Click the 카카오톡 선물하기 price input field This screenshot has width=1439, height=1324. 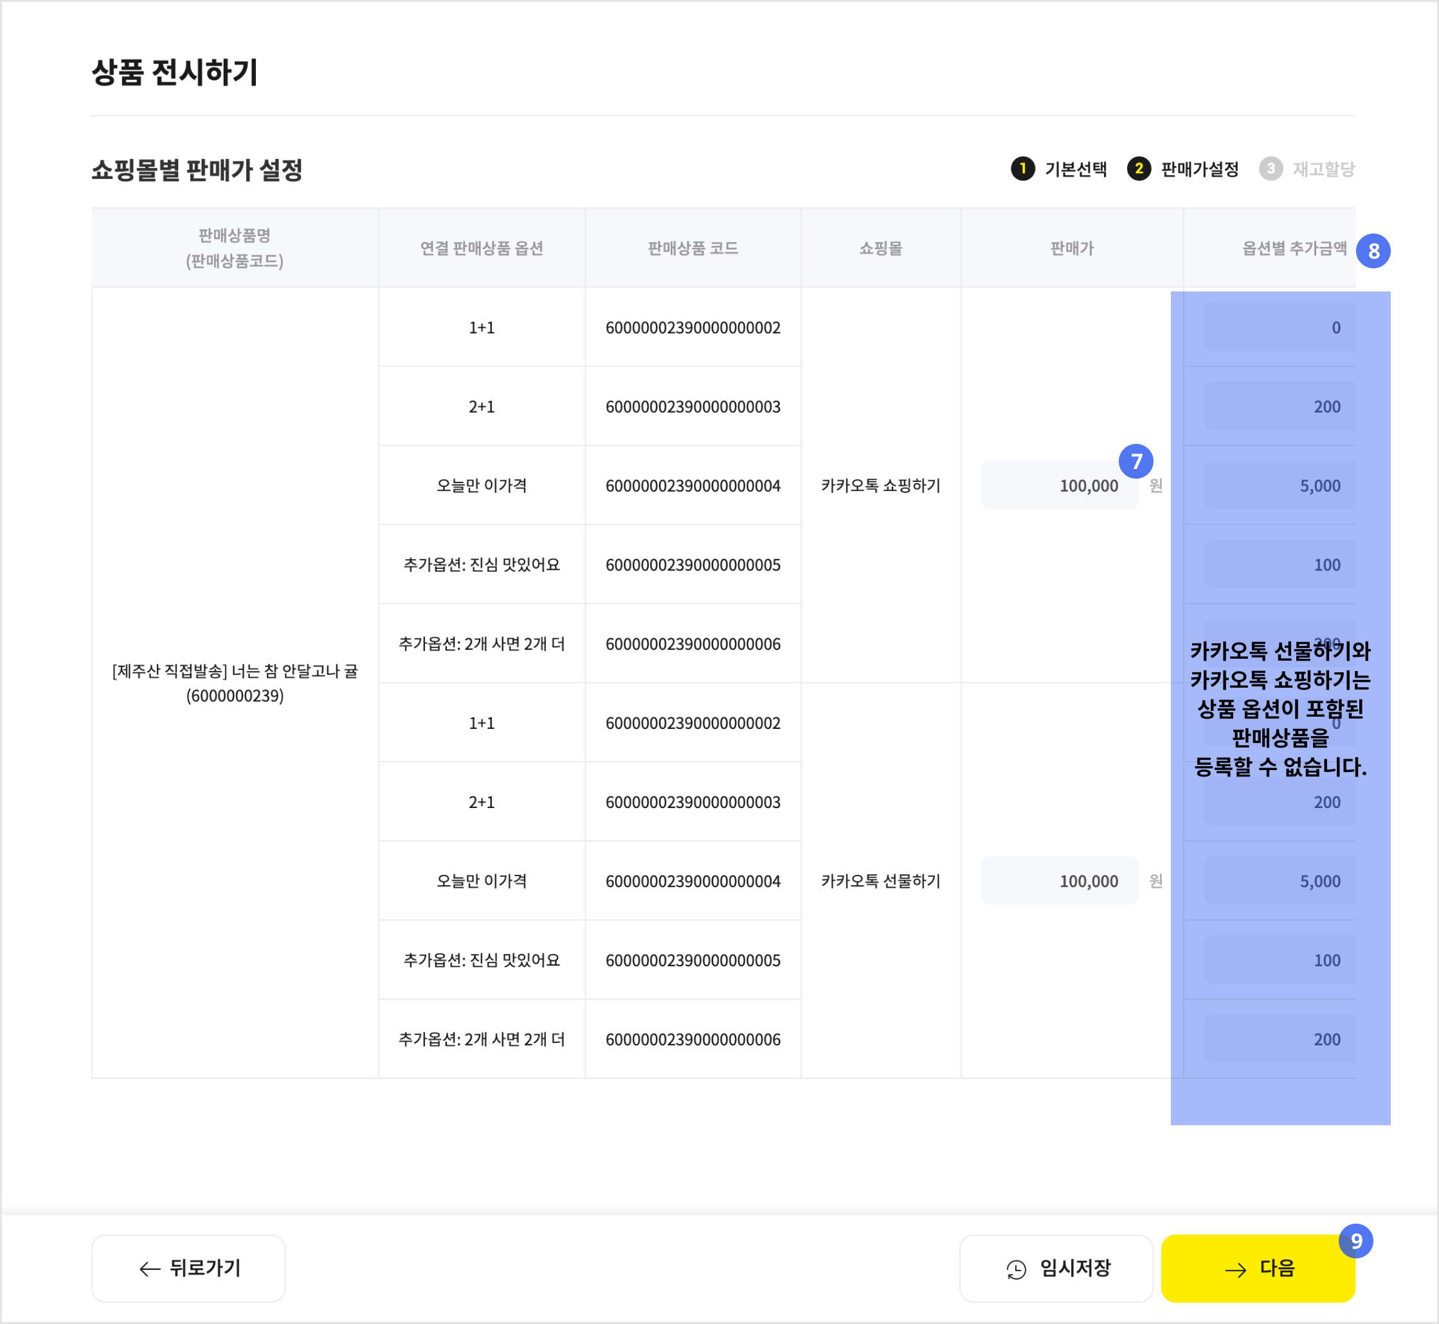coord(1059,881)
